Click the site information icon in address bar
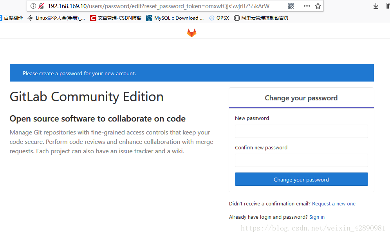 pyautogui.click(x=33, y=6)
